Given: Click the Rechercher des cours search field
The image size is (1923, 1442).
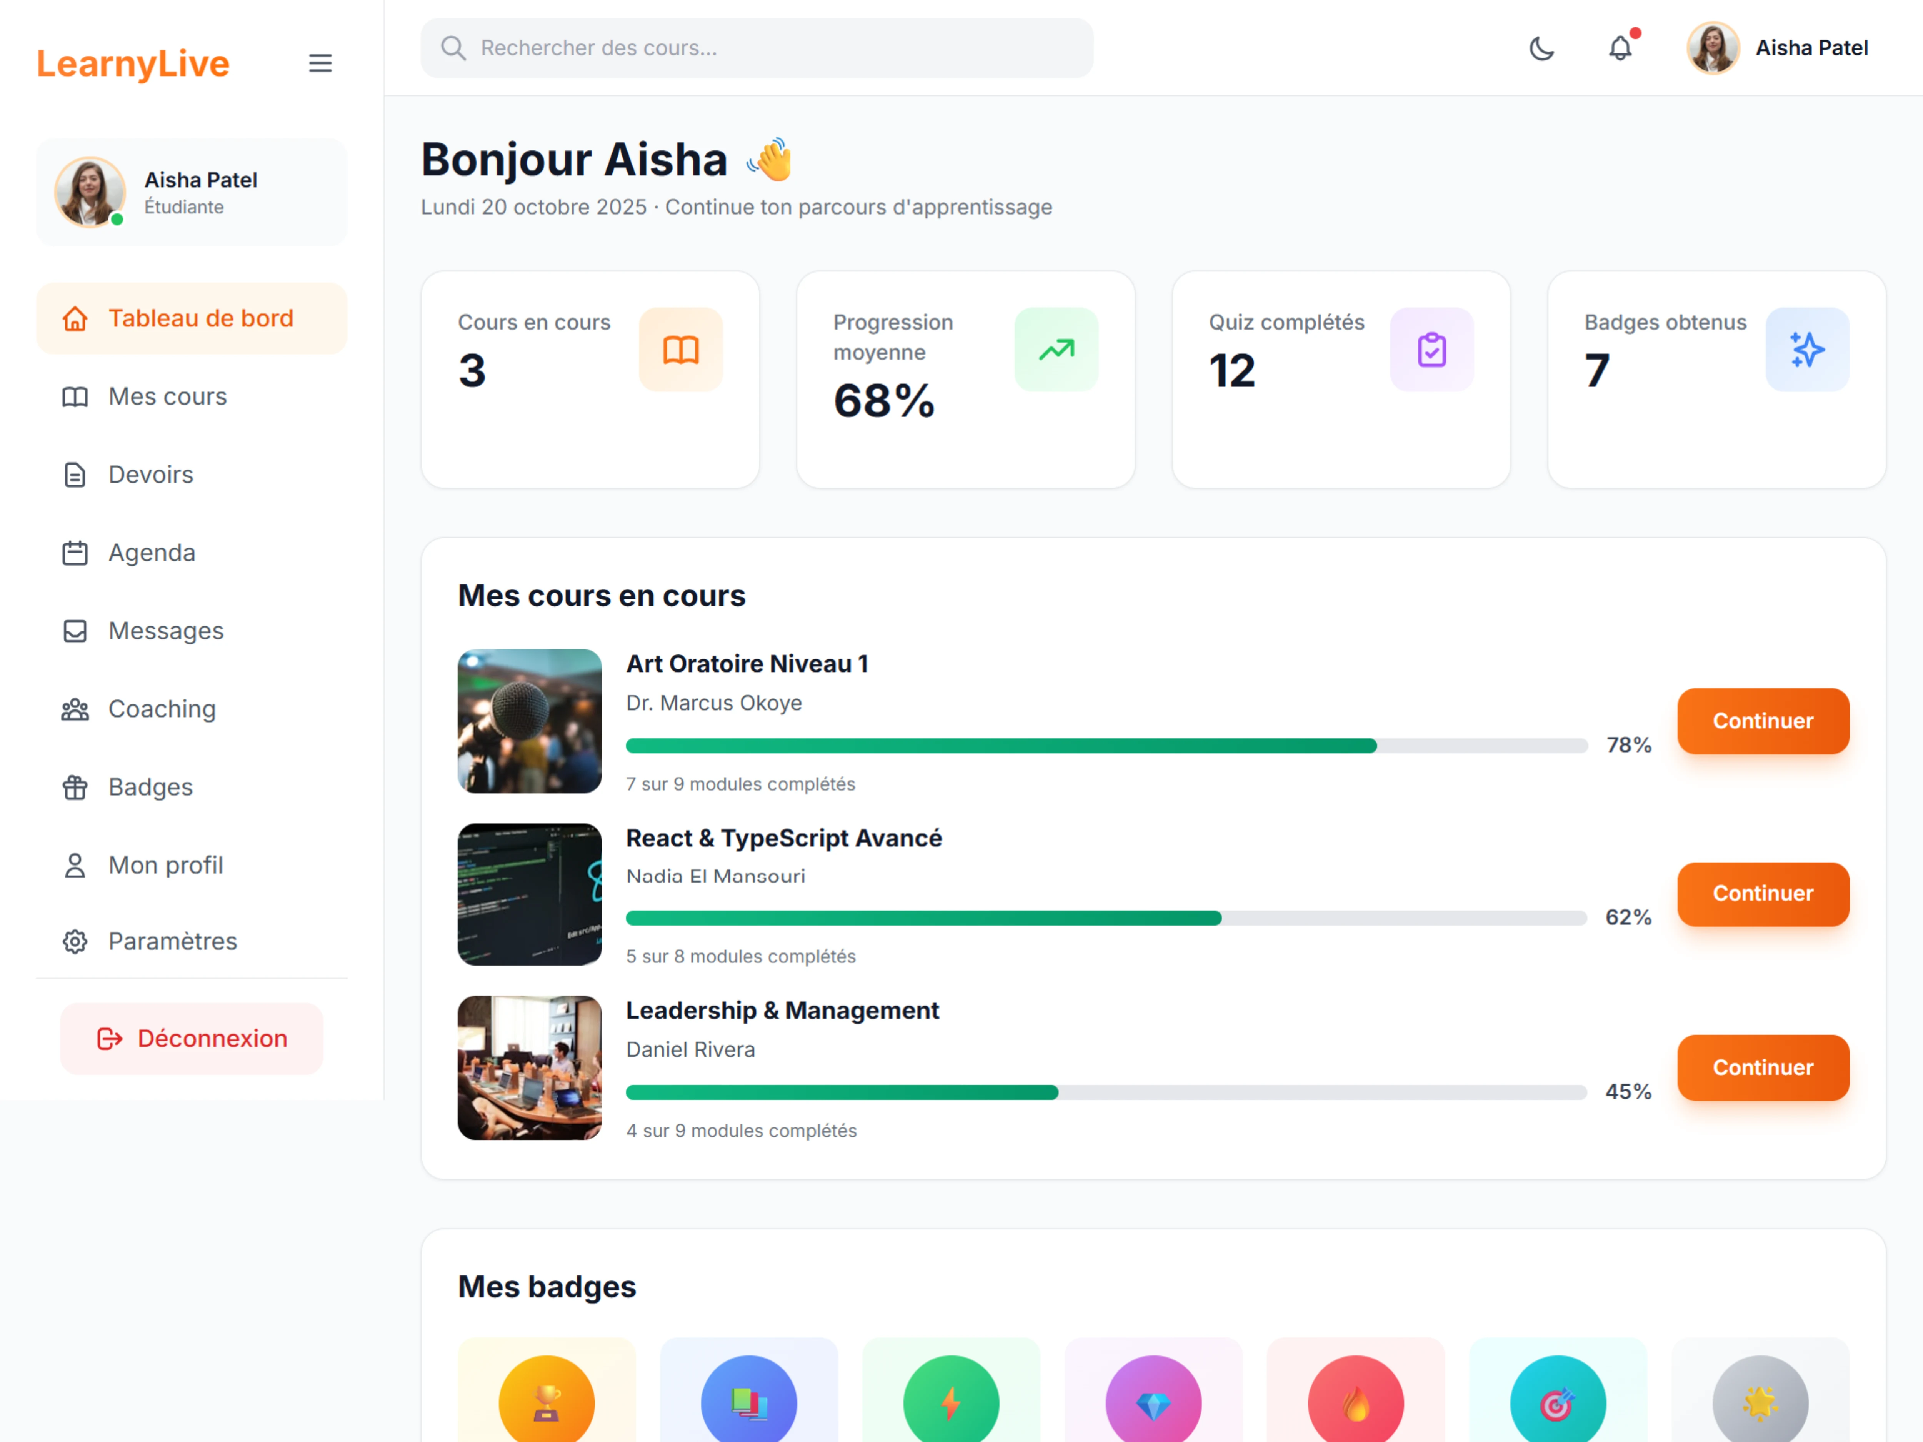Looking at the screenshot, I should (x=757, y=48).
